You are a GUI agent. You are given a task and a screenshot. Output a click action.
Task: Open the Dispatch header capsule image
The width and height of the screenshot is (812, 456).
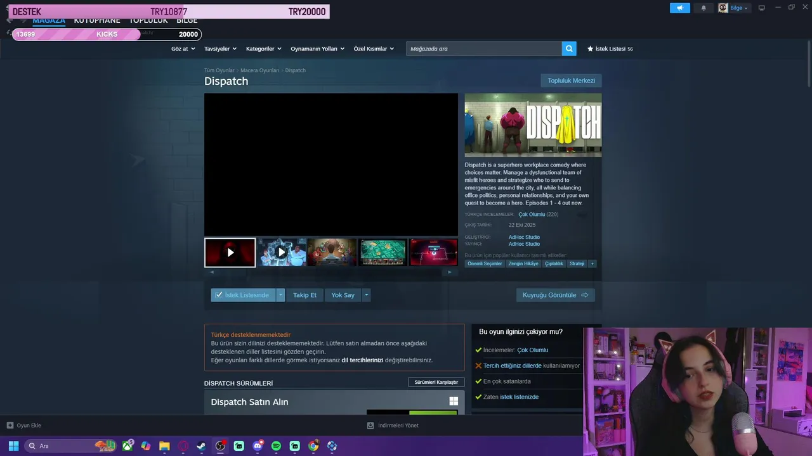(533, 125)
